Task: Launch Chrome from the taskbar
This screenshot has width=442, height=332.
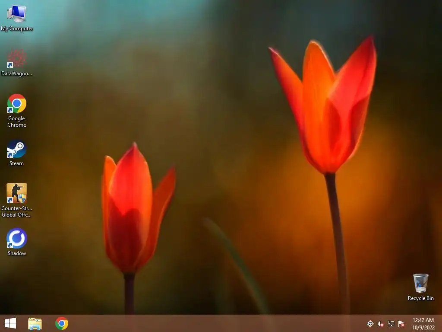Action: (x=62, y=323)
